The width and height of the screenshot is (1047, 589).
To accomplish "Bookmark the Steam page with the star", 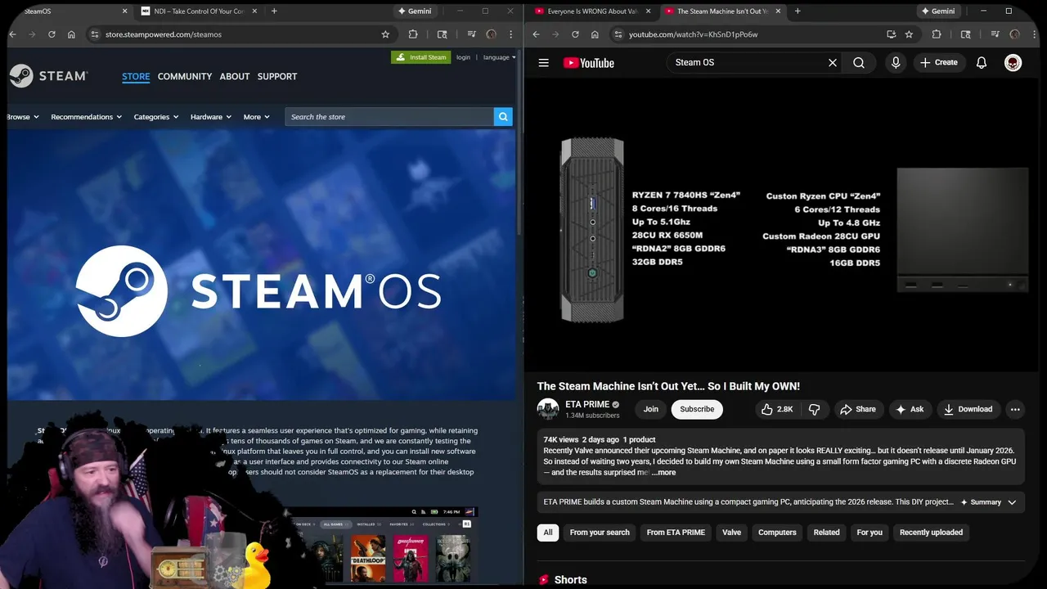I will [385, 34].
